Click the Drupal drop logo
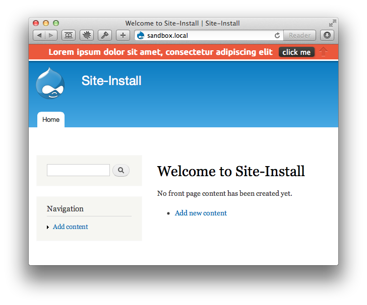Screen dimensions: 367x305 pos(50,83)
